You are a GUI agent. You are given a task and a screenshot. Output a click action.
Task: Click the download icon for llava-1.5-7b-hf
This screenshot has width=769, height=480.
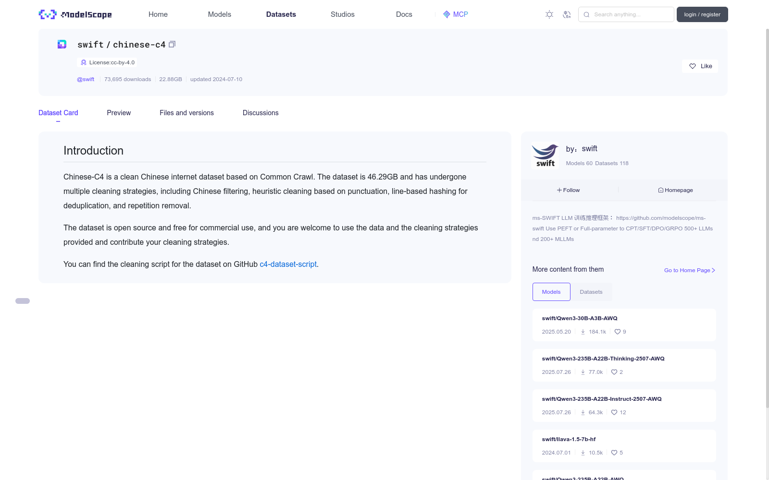pos(583,453)
